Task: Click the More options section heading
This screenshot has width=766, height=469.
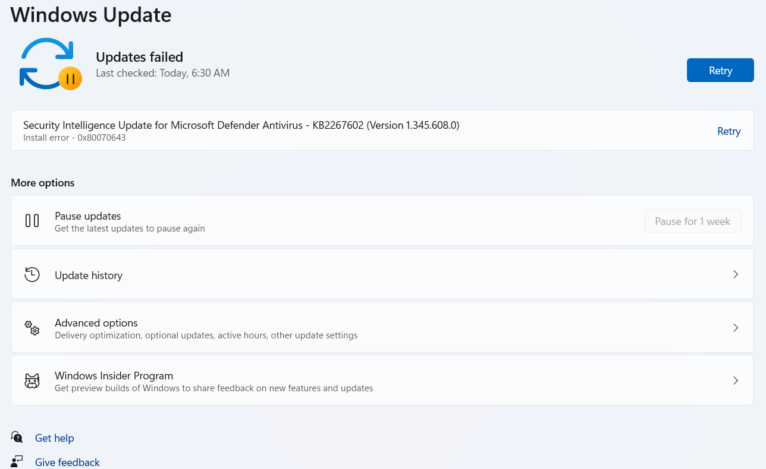Action: (x=43, y=183)
